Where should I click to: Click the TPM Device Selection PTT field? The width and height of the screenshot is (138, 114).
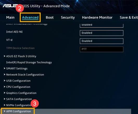(x=102, y=49)
